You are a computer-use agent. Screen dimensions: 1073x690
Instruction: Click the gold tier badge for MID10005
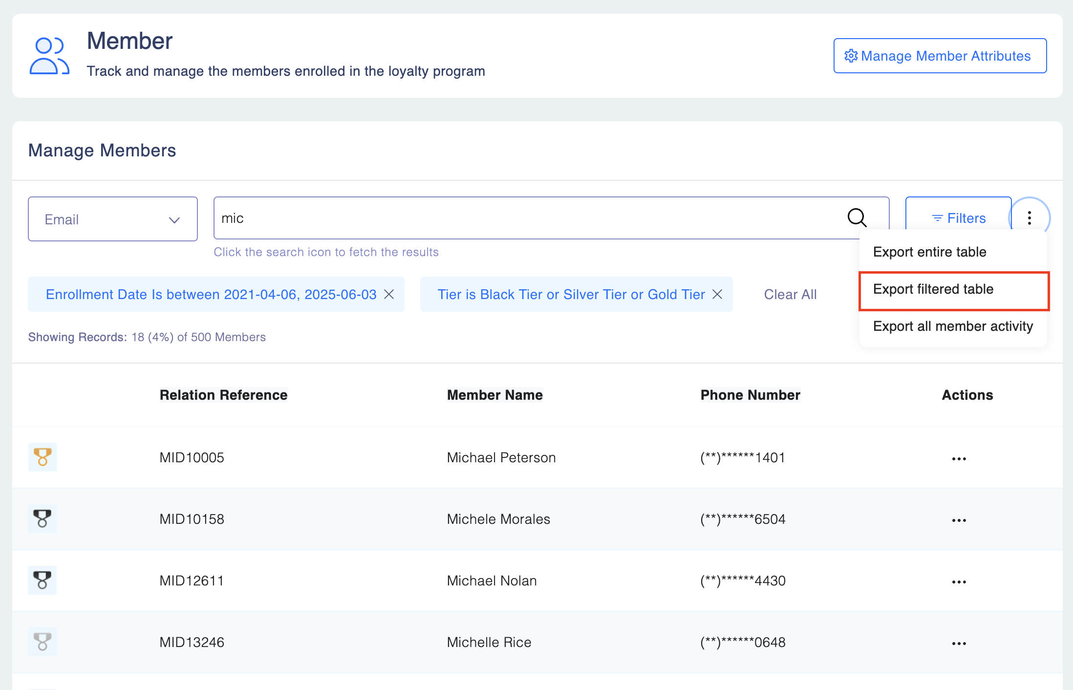pyautogui.click(x=43, y=457)
